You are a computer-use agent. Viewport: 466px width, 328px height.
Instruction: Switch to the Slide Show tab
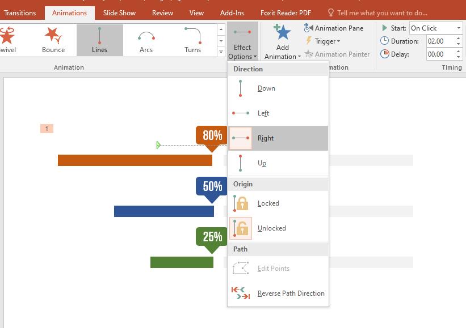pos(119,12)
